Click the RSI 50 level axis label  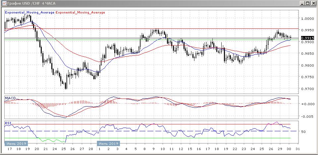click(x=303, y=131)
